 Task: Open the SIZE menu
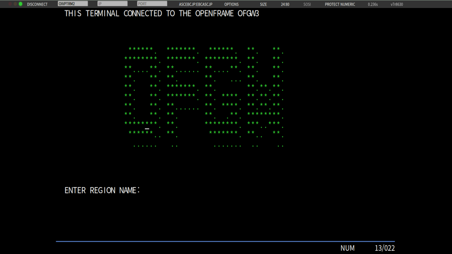[x=263, y=4]
